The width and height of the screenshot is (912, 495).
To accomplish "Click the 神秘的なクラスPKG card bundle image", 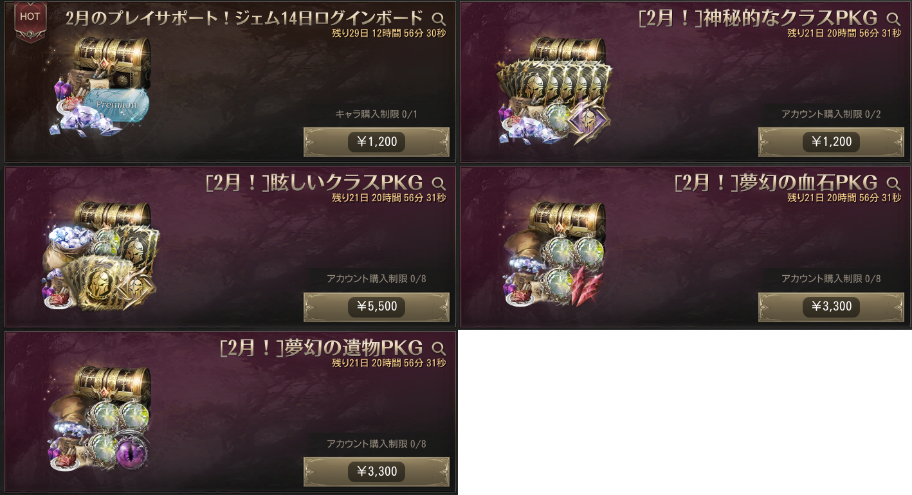I will click(x=554, y=90).
